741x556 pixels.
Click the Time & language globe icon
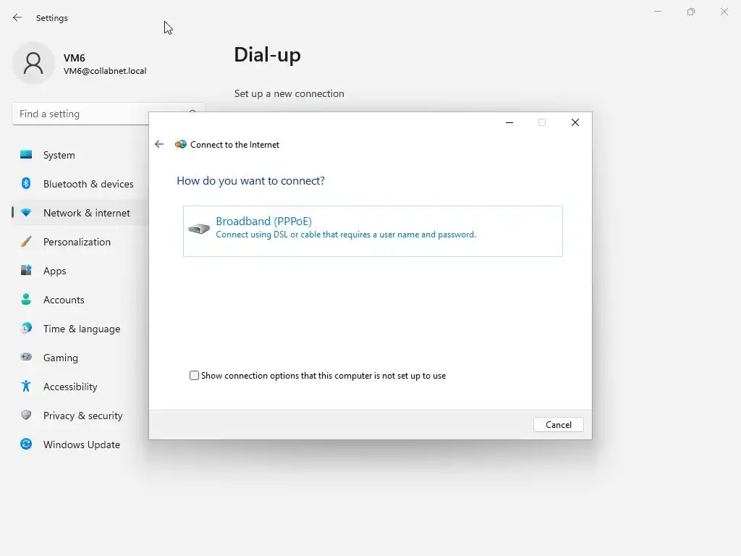pos(26,328)
